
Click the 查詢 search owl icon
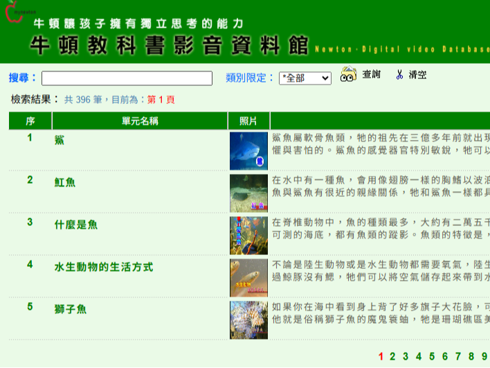click(x=348, y=74)
